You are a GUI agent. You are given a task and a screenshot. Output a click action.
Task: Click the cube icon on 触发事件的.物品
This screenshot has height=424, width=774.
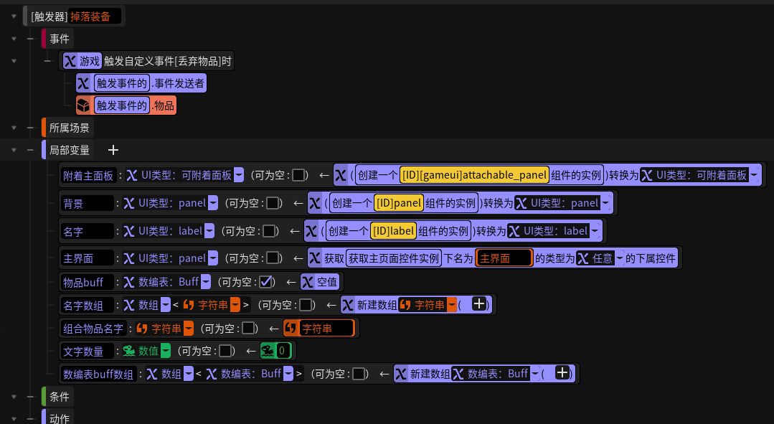coord(83,105)
